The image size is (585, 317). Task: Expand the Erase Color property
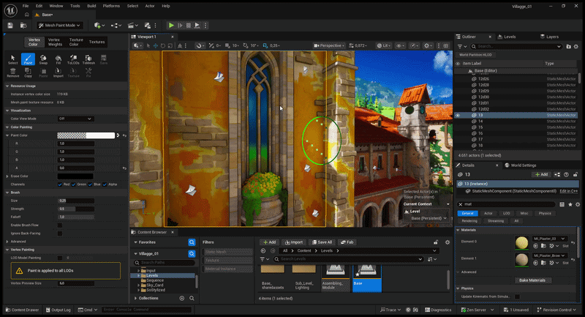click(x=7, y=176)
